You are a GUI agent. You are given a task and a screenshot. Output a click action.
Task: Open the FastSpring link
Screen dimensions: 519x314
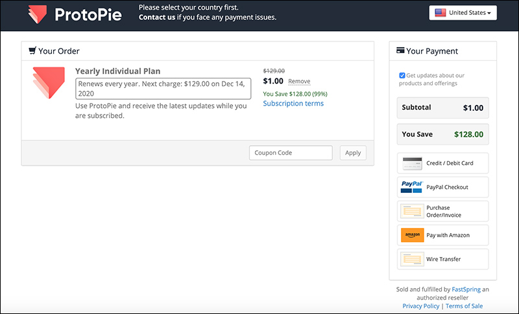(466, 289)
